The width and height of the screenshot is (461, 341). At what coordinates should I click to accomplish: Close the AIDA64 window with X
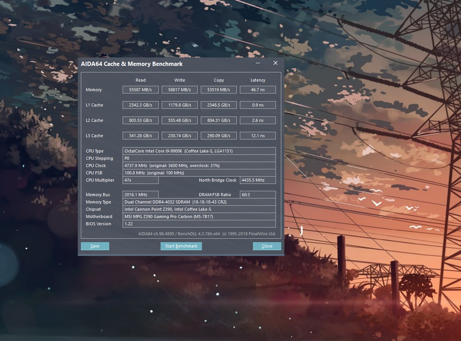point(276,63)
